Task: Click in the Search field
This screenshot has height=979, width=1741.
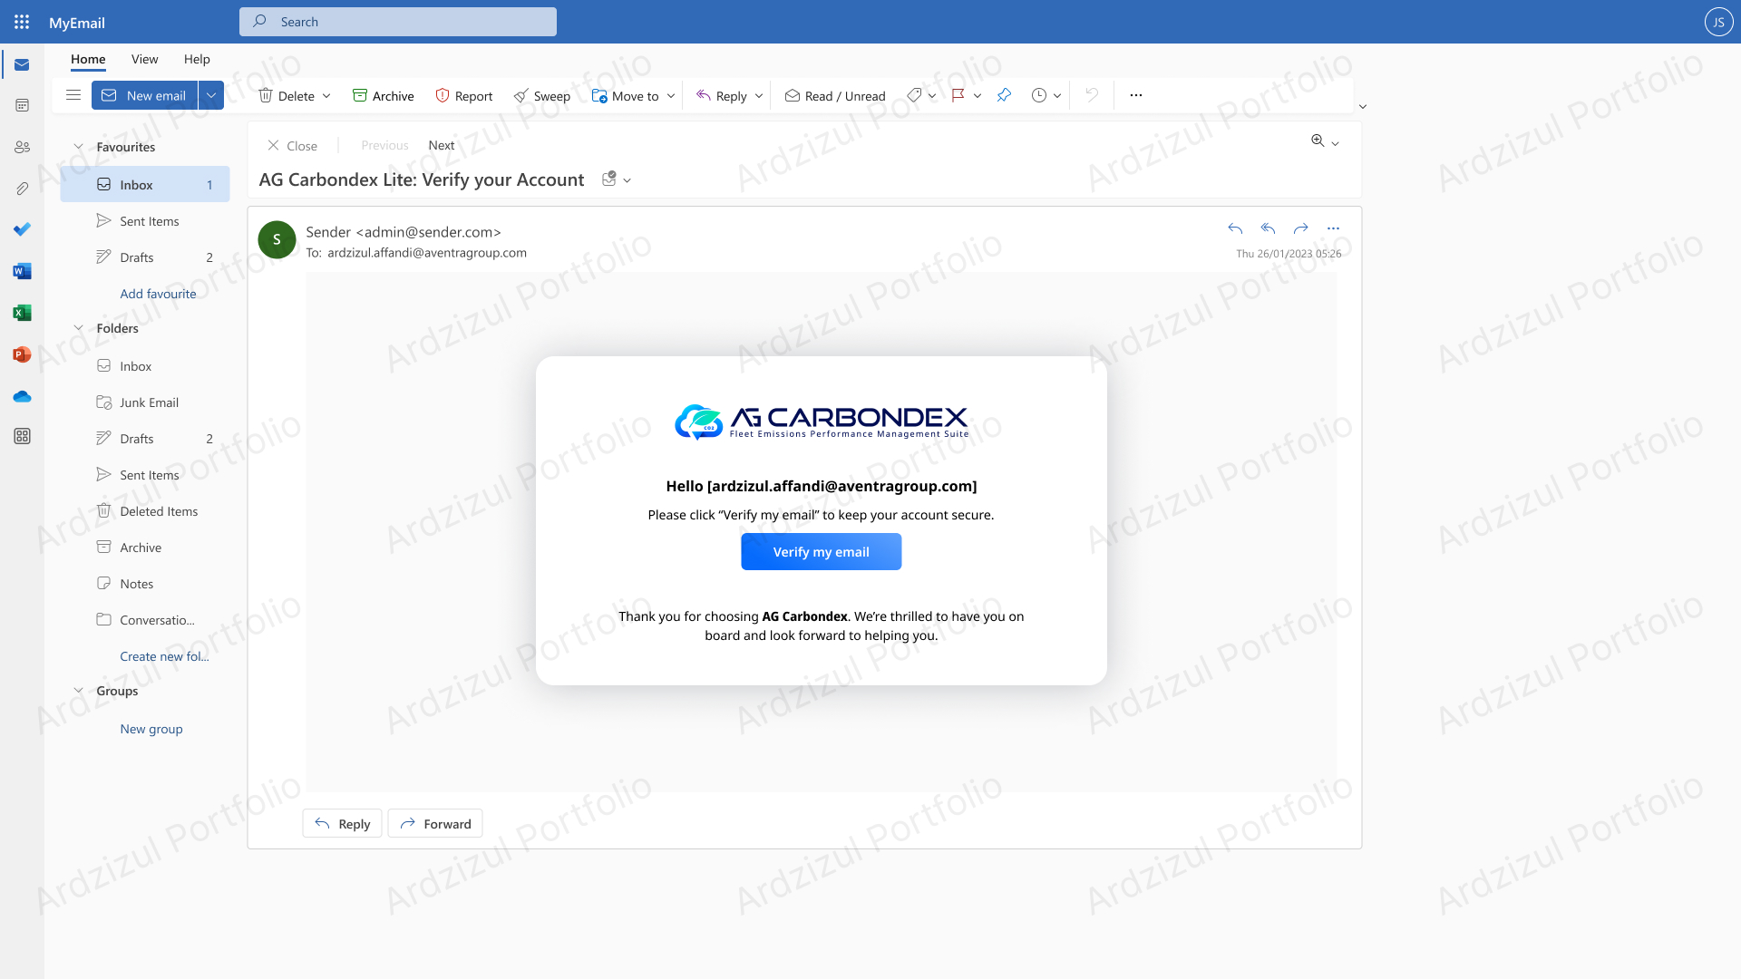Action: pos(398,22)
